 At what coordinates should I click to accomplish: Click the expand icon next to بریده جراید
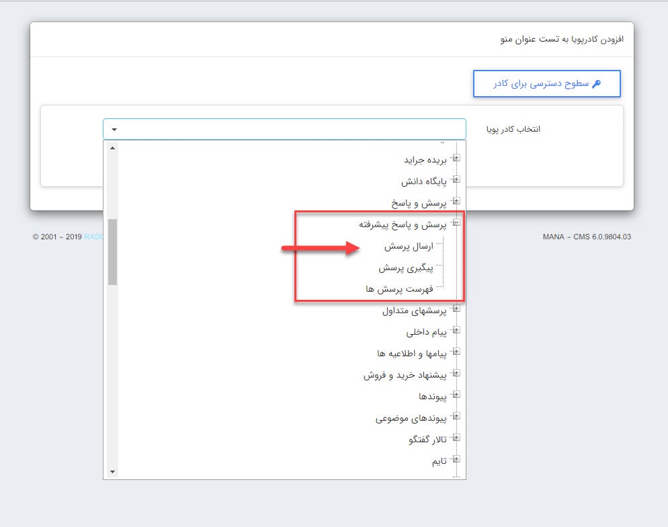click(457, 159)
